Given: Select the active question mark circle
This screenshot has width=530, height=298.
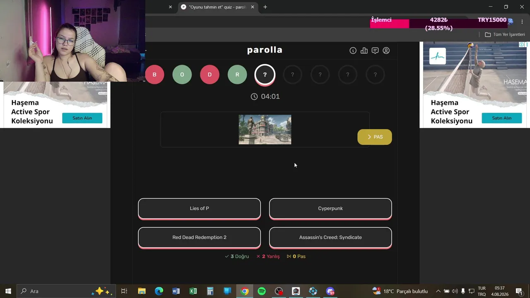Looking at the screenshot, I should click(265, 74).
